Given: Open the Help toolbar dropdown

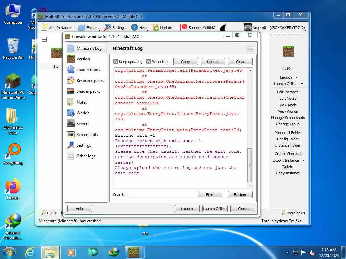Looking at the screenshot, I should click(x=140, y=28).
